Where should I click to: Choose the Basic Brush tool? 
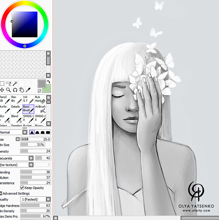click(28, 109)
